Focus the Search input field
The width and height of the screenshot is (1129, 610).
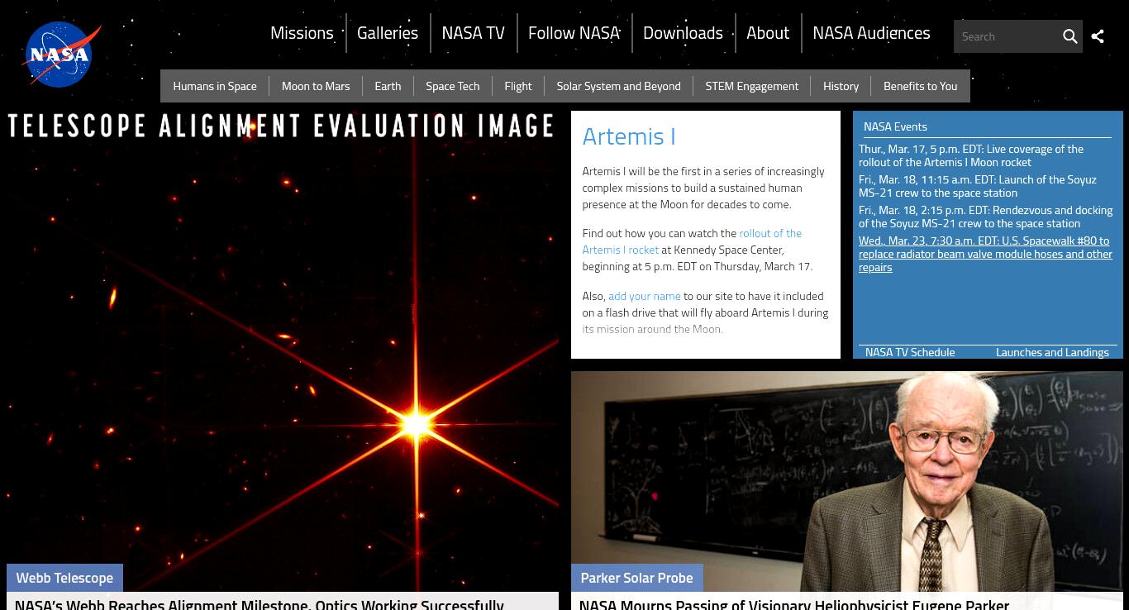coord(1006,36)
